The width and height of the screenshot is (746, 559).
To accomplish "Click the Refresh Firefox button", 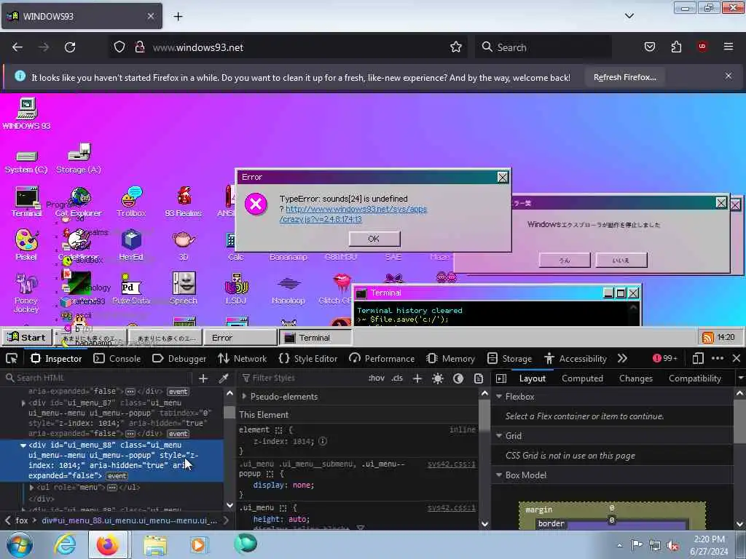I will pyautogui.click(x=624, y=77).
